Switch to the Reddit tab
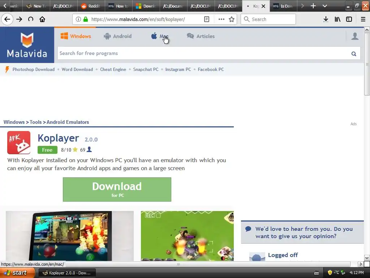Viewport: 370px width, 278px height. (91, 6)
